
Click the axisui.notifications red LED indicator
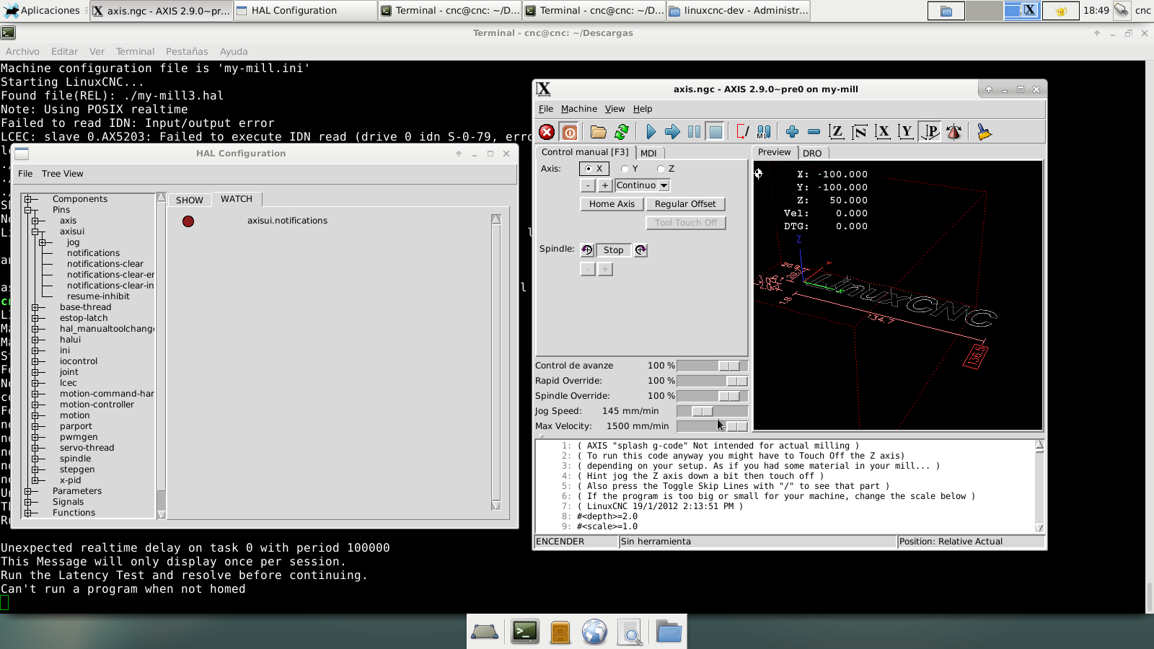coord(188,221)
